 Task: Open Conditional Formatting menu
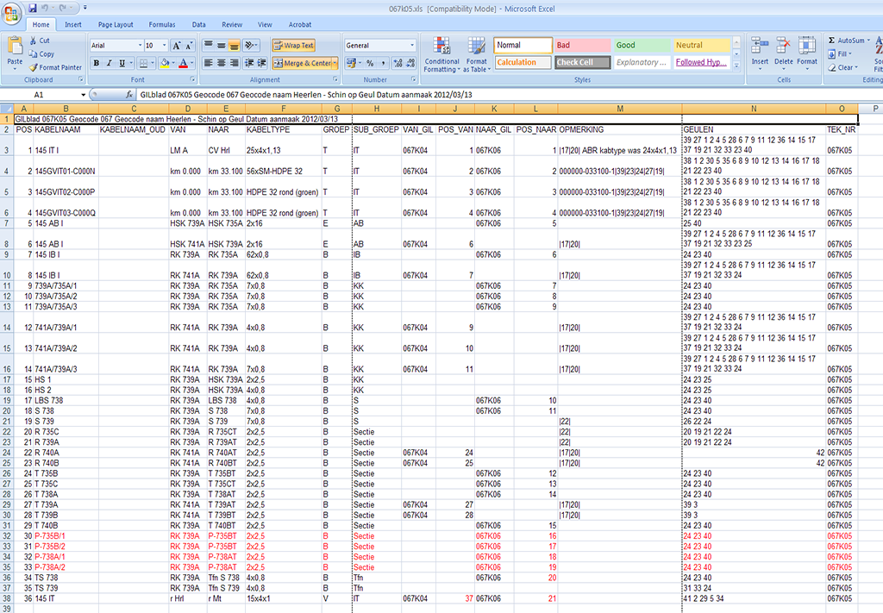[x=441, y=54]
